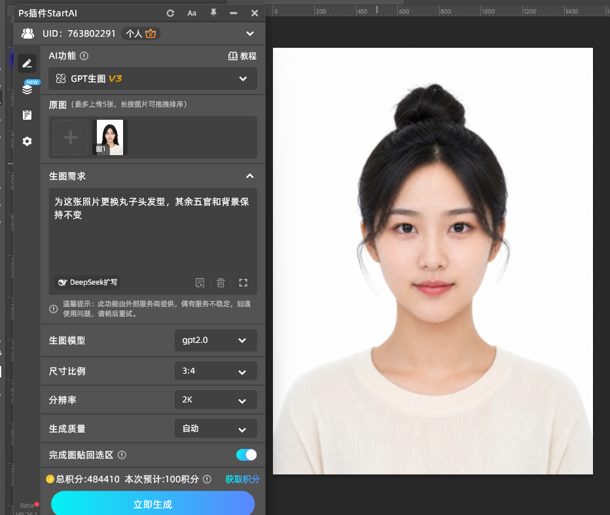The image size is (610, 515).
Task: Open the 教程 tutorial link
Action: [x=242, y=56]
